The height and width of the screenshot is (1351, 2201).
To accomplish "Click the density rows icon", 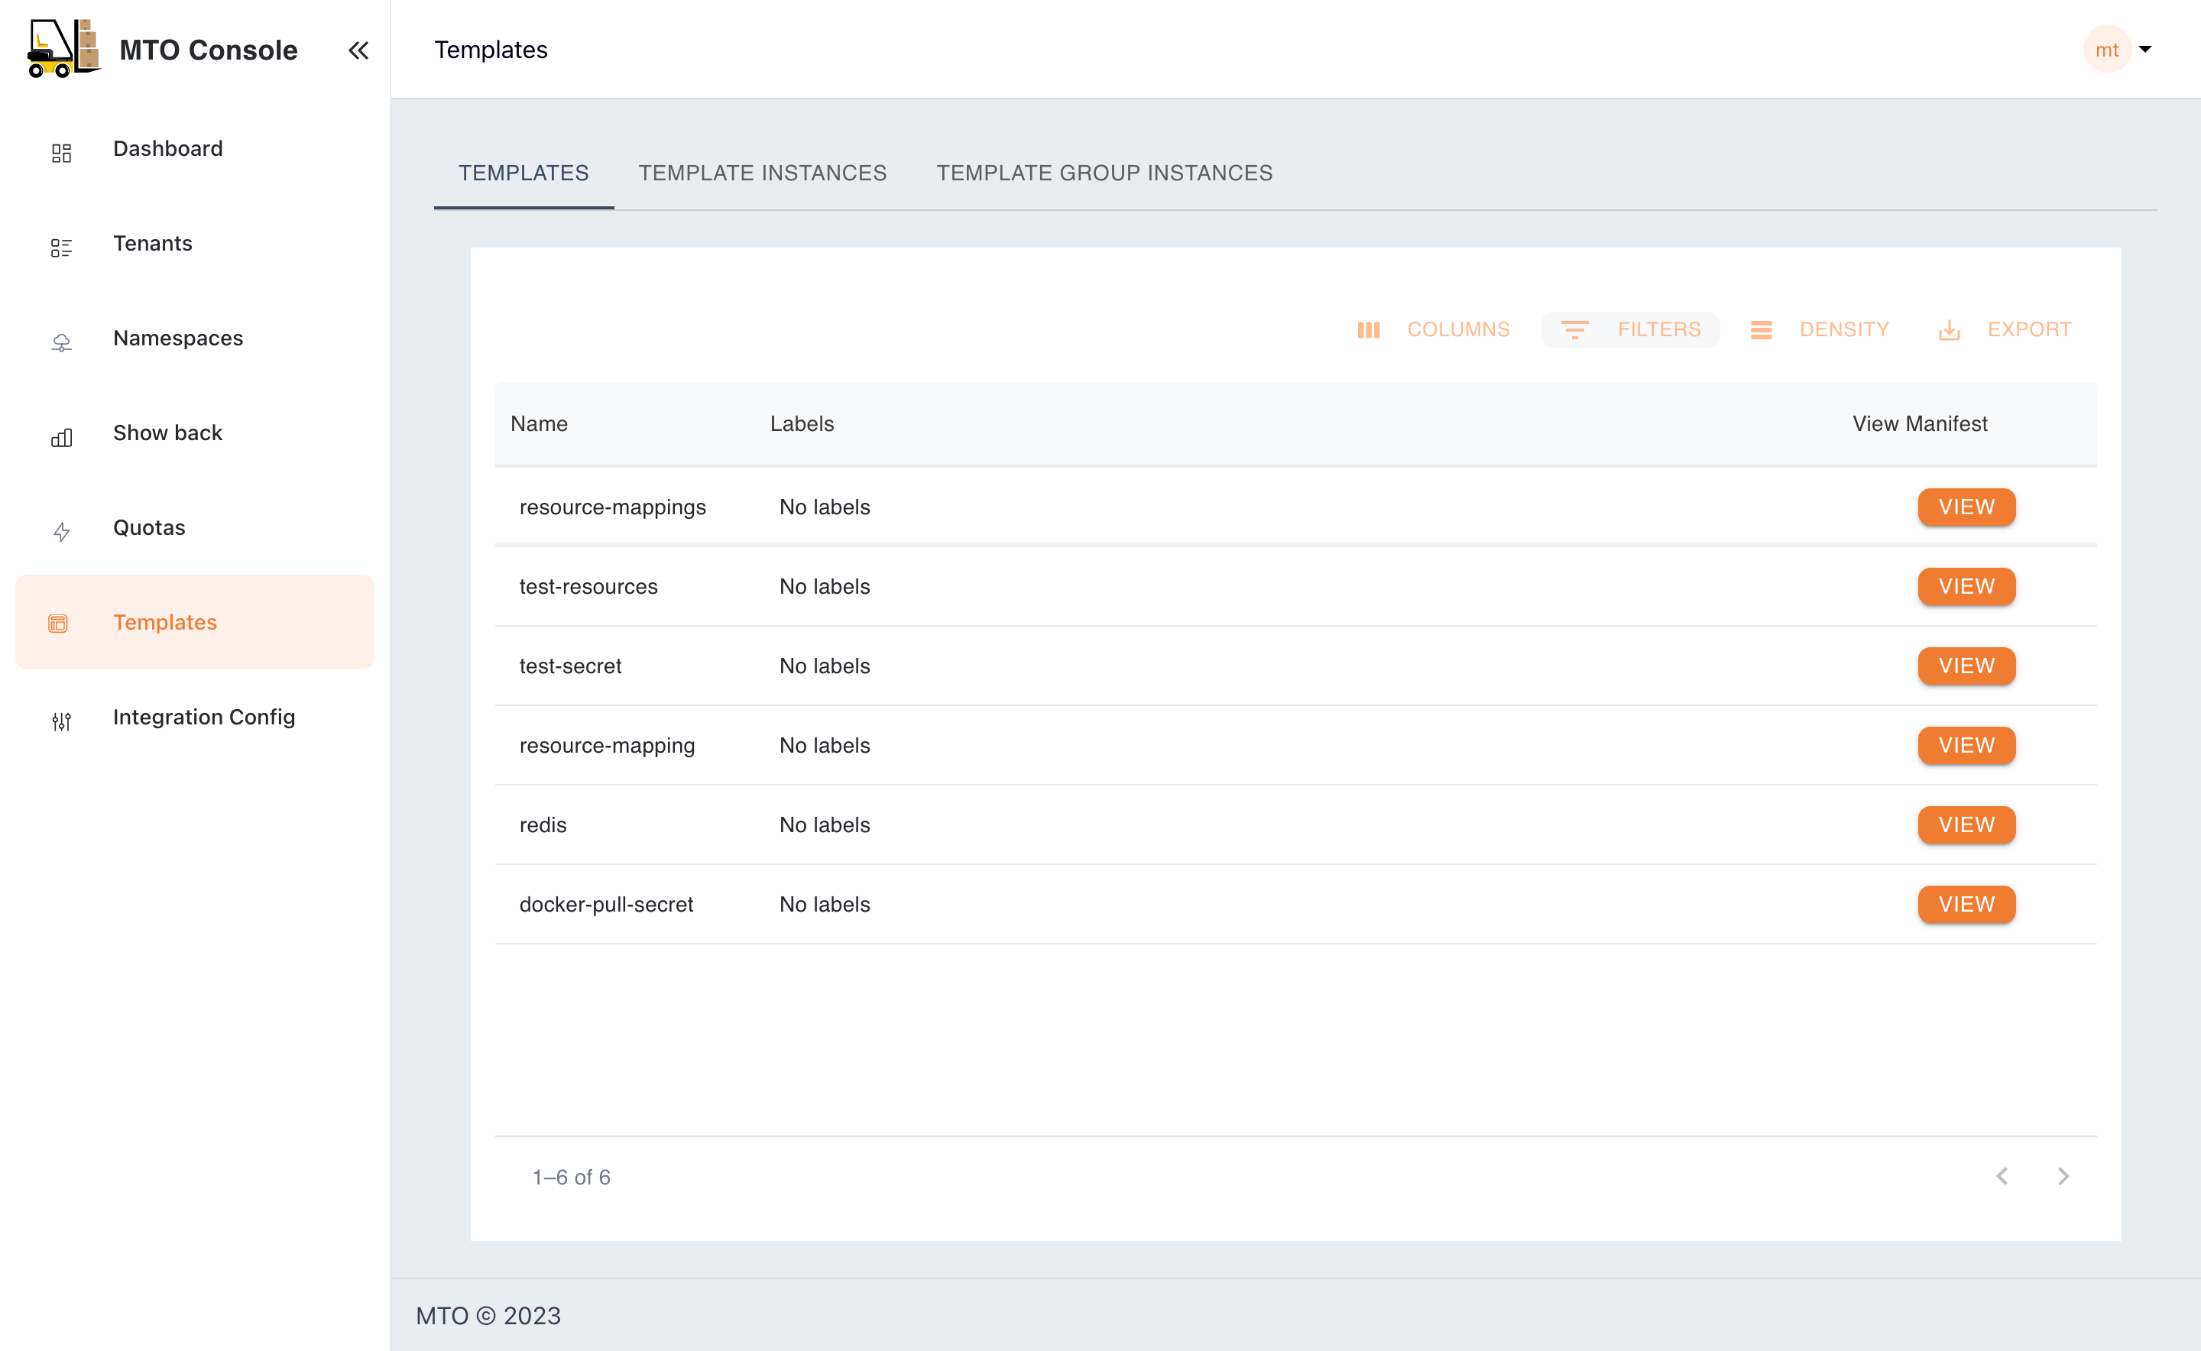I will point(1761,329).
